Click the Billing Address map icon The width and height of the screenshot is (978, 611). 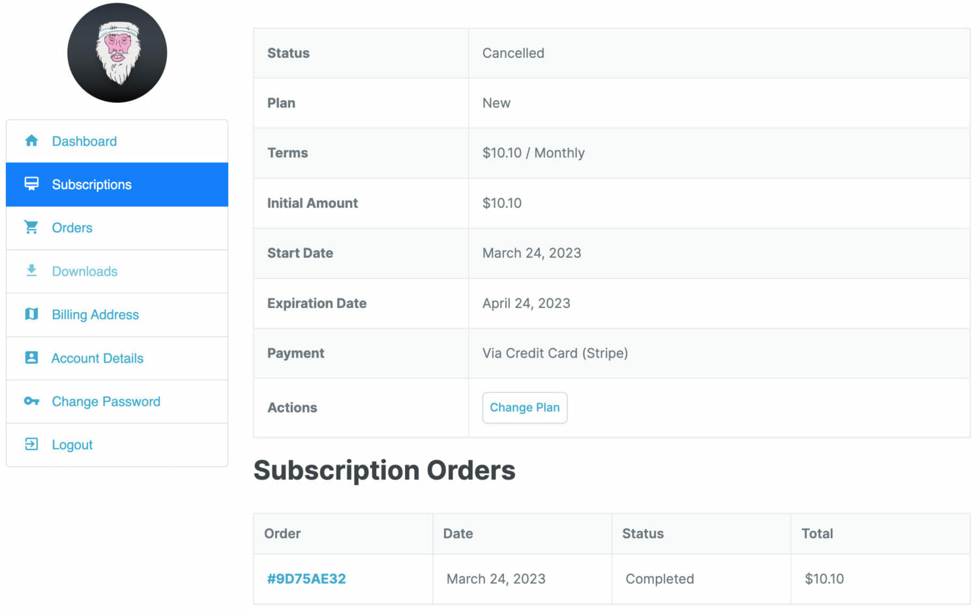tap(31, 314)
